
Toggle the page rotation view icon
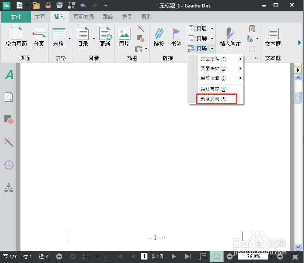coord(203,256)
